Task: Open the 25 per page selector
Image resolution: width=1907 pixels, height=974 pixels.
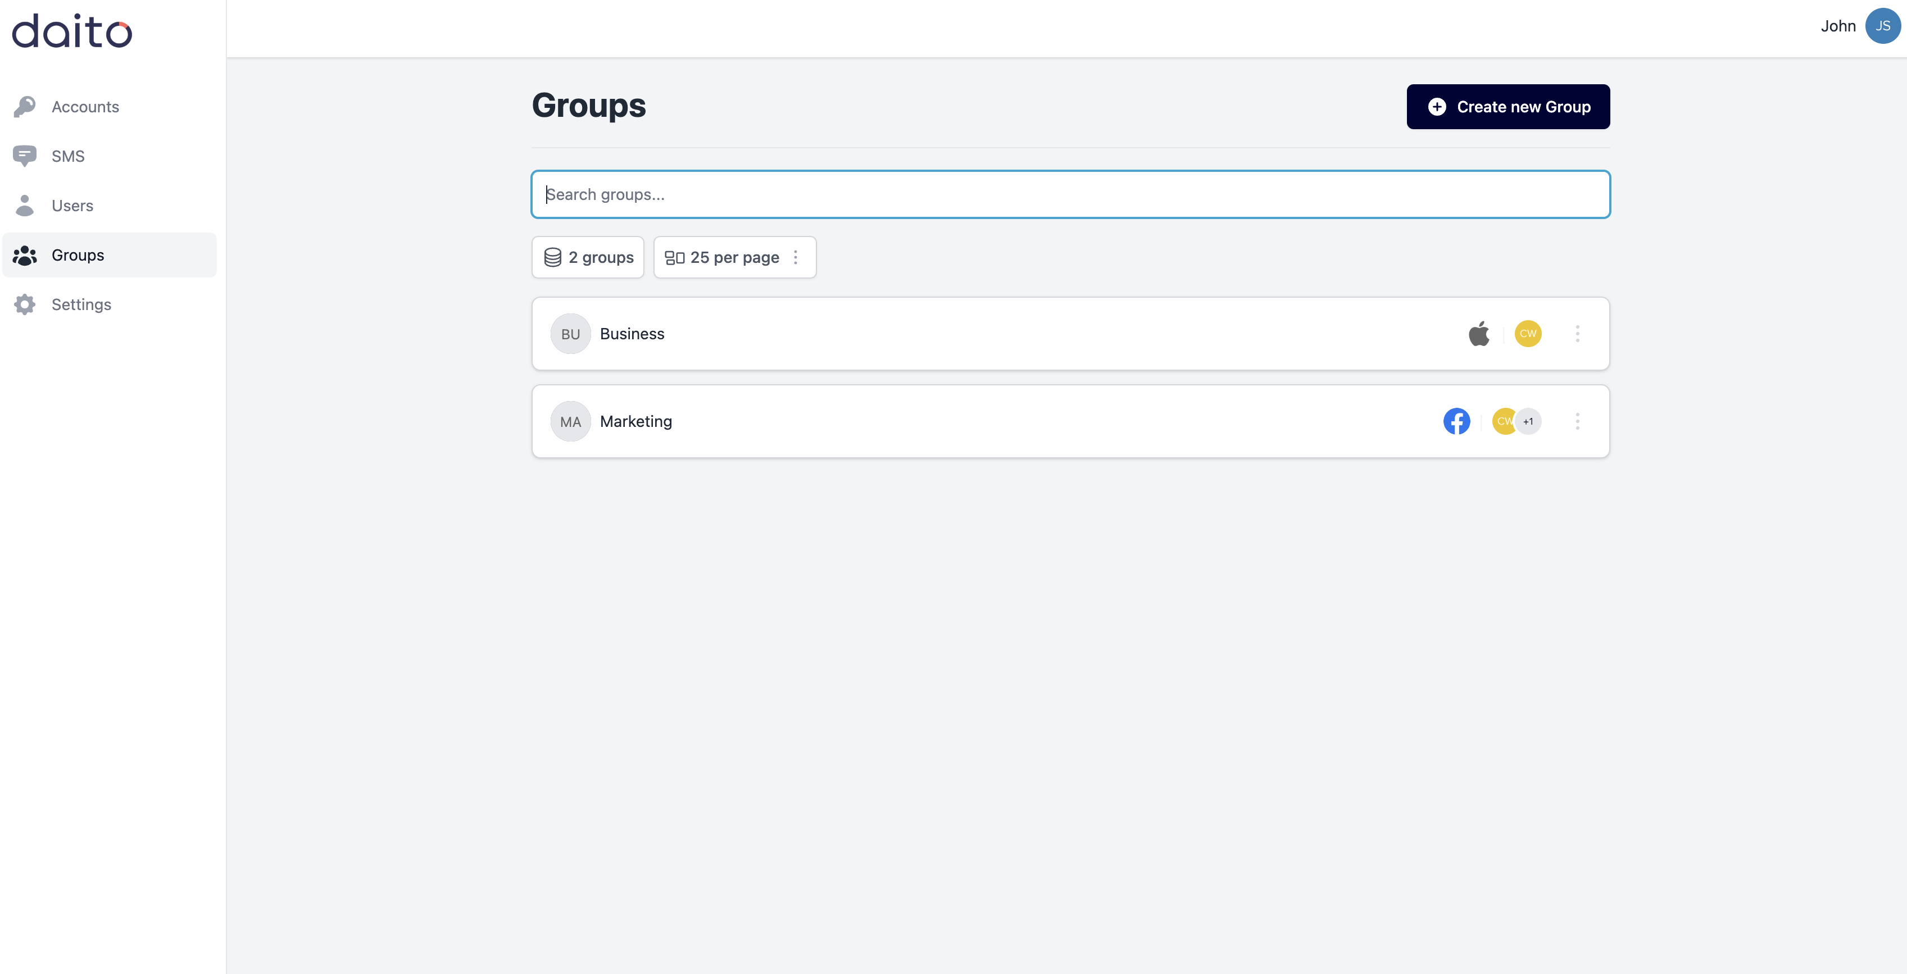Action: [x=734, y=258]
